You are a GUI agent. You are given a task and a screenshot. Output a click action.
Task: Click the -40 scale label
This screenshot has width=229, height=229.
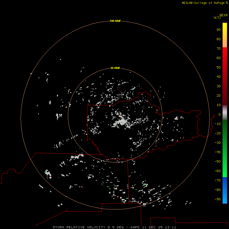click(218, 152)
